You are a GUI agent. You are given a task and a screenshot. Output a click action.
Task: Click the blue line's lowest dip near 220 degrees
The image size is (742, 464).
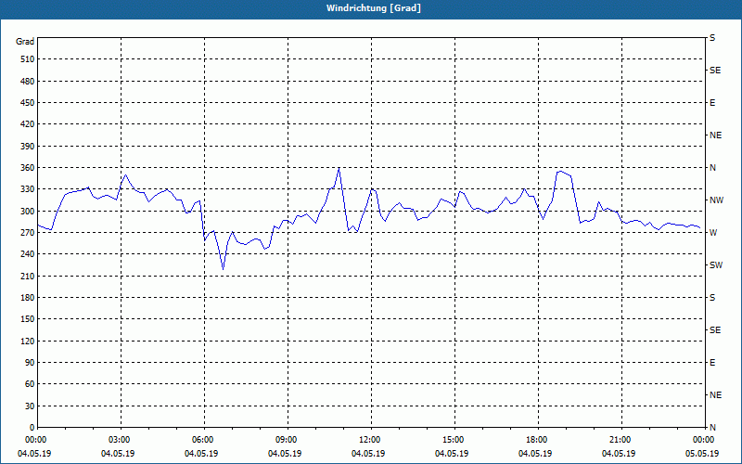pyautogui.click(x=223, y=269)
